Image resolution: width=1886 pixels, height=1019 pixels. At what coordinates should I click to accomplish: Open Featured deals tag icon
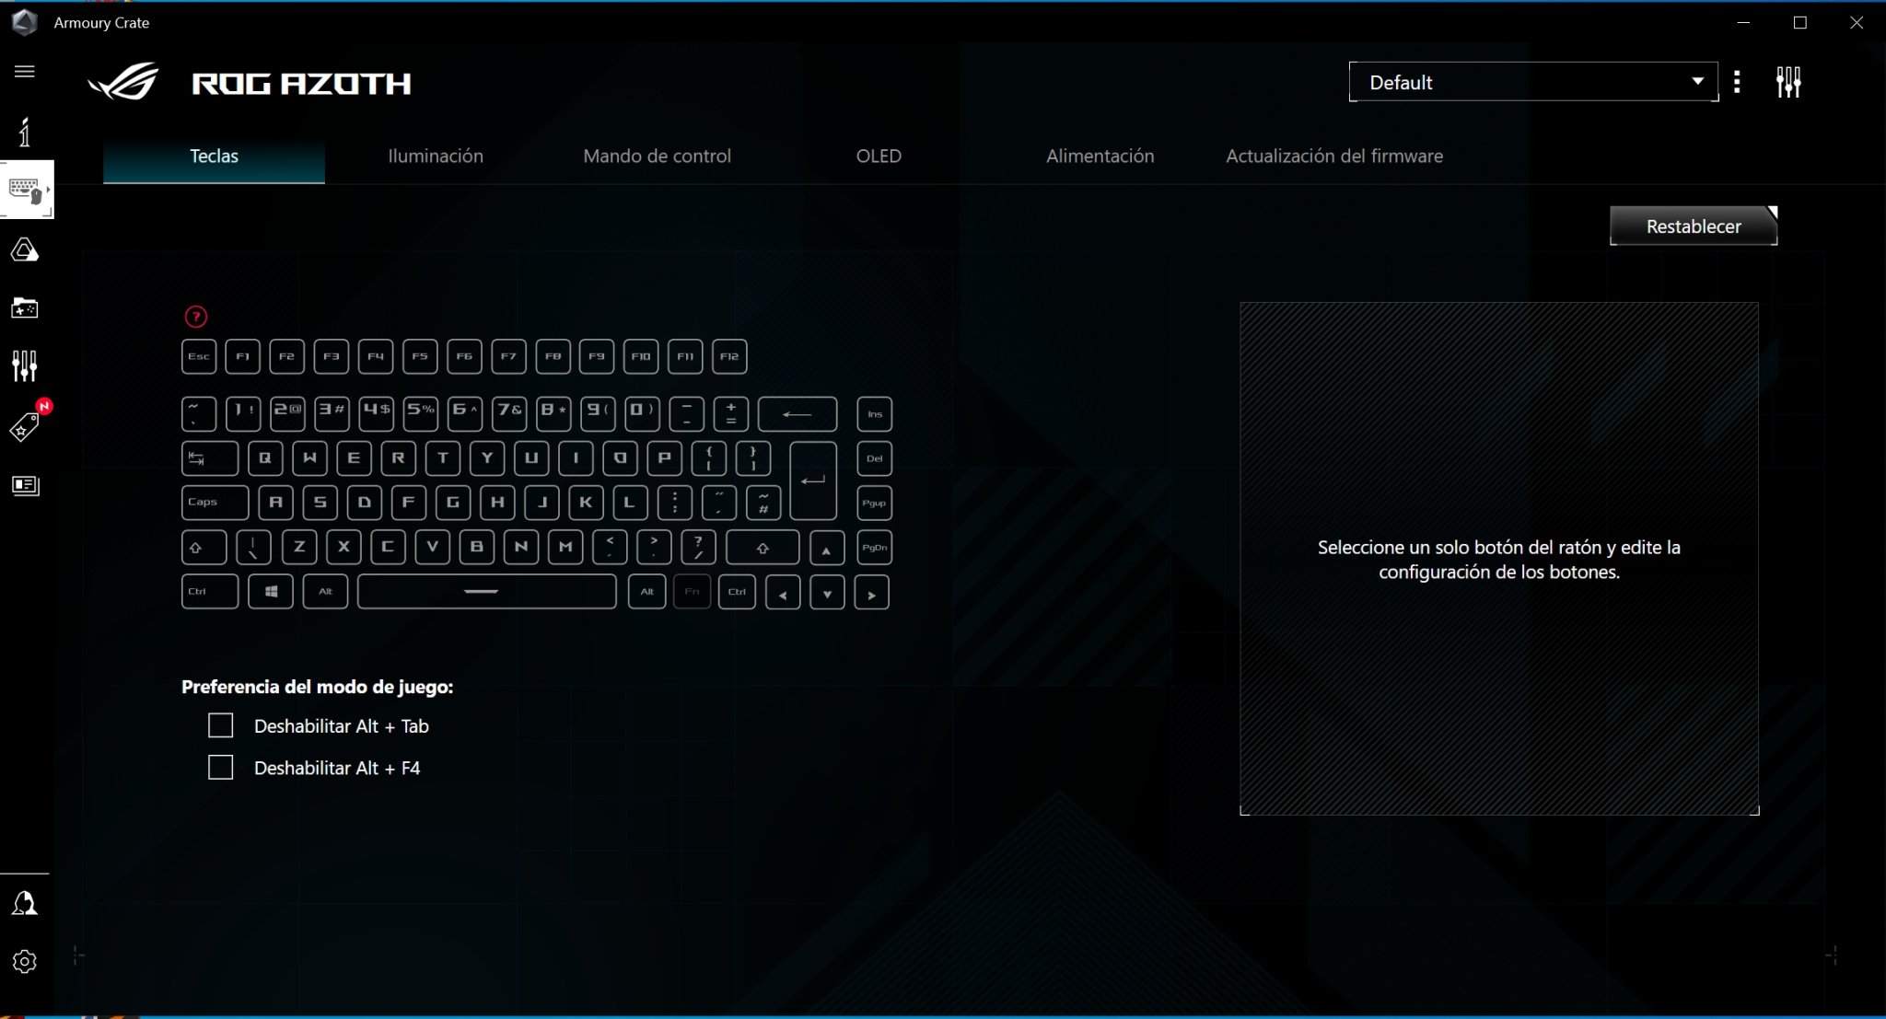tap(25, 426)
